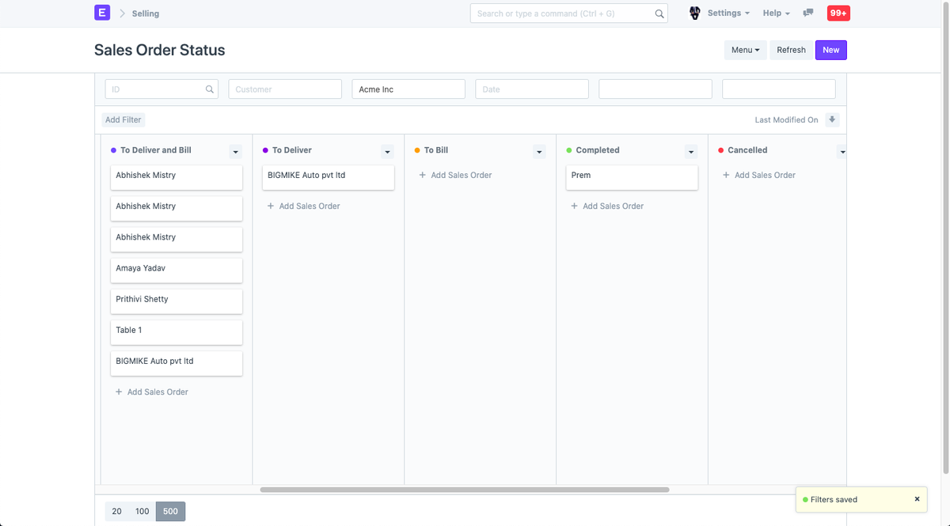
Task: Open the Prem card in Completed
Action: point(633,177)
